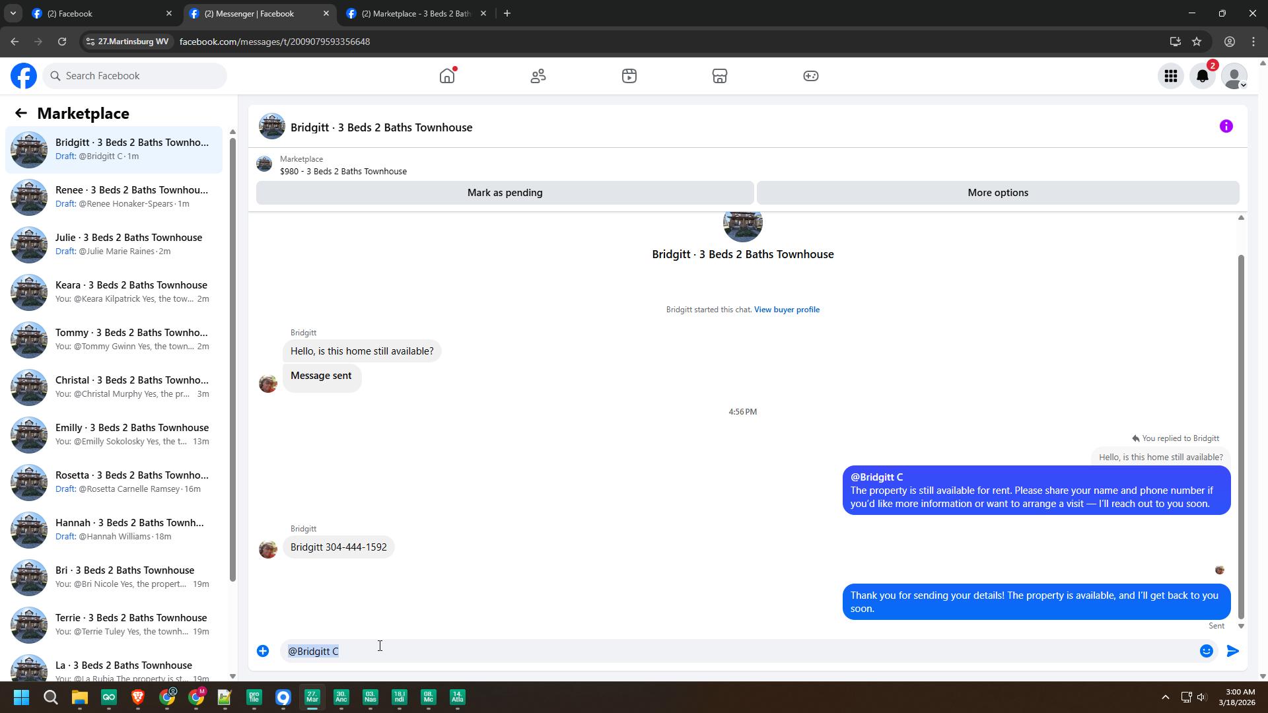Screen dimensions: 1268x713
Task: Open the Friends icon in top navigation
Action: tap(538, 76)
